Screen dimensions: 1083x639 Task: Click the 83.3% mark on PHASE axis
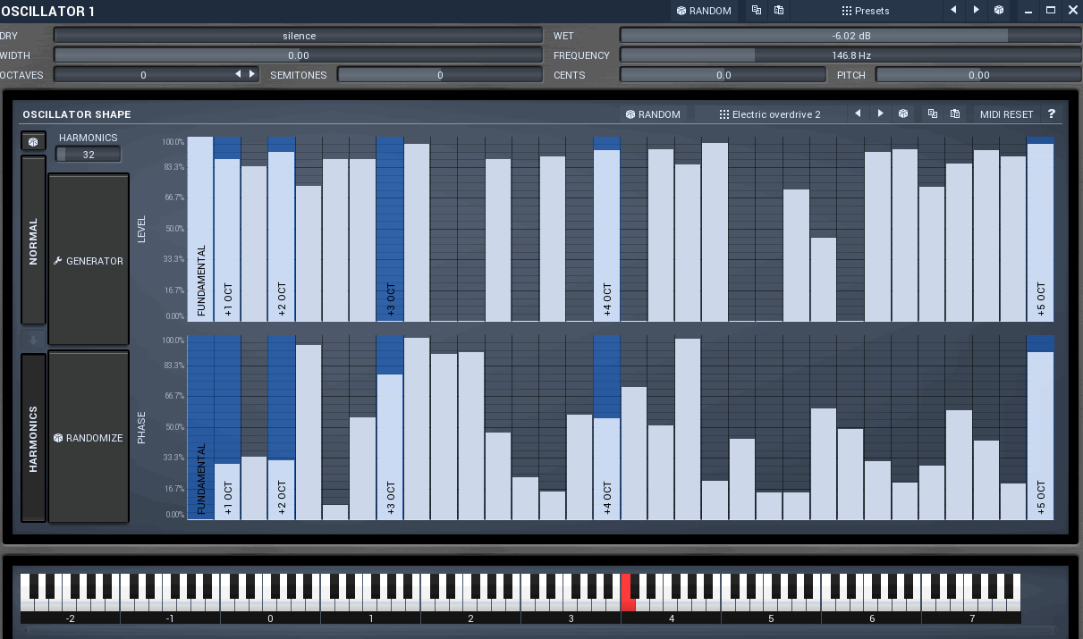point(173,366)
